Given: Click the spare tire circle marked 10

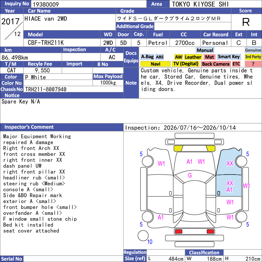Looking at the screenshot, I should [x=143, y=235].
